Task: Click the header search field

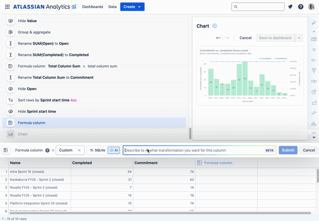Action: pos(258,7)
